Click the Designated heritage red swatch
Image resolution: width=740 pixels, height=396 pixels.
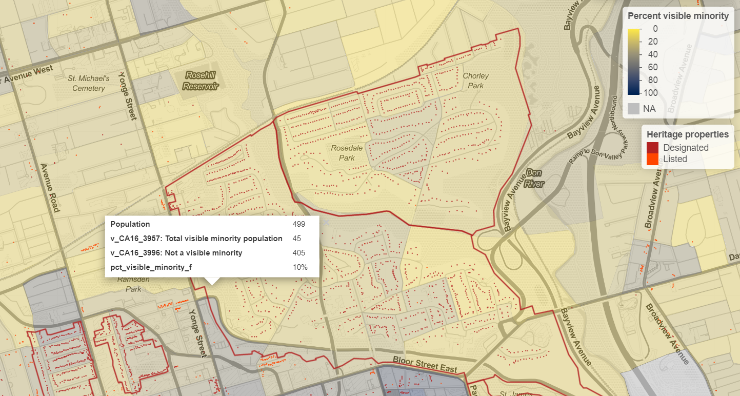click(653, 148)
